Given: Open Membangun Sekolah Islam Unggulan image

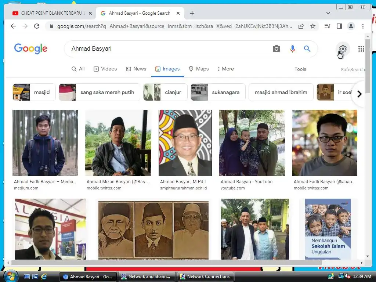Looking at the screenshot, I should pos(328,229).
